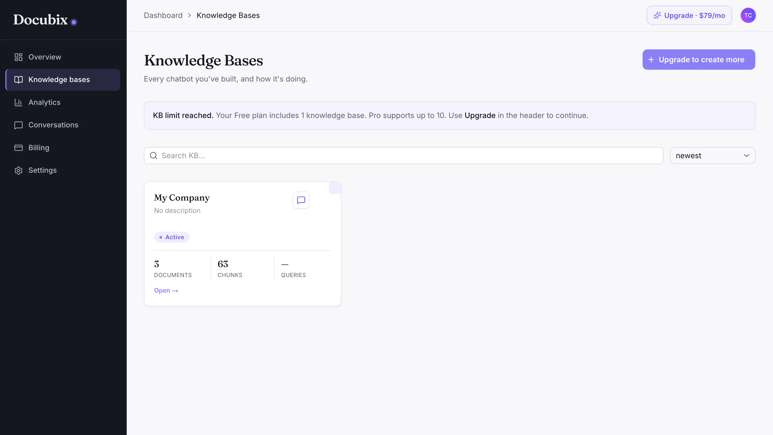Screen dimensions: 773x435
Task: Click the 63 Chunks stat
Action: pos(230,269)
